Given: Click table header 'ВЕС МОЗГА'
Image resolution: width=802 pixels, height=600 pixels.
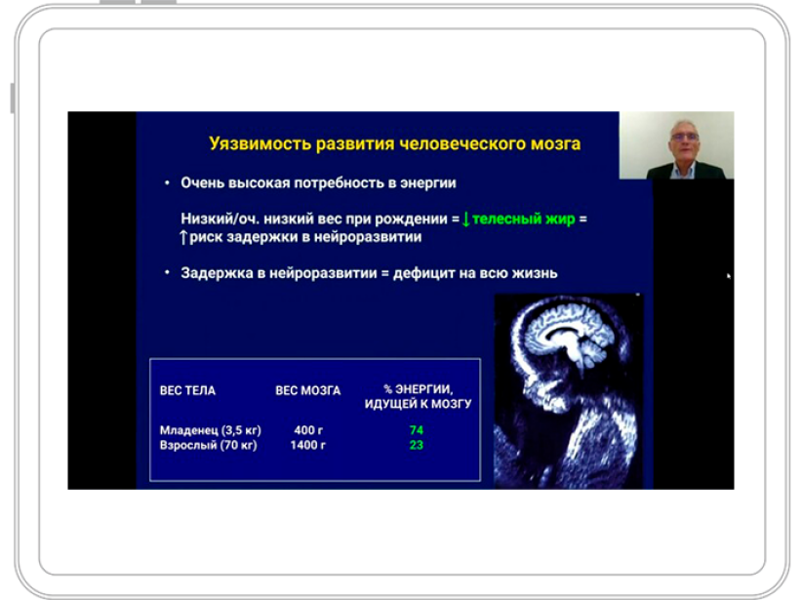Looking at the screenshot, I should coord(308,391).
